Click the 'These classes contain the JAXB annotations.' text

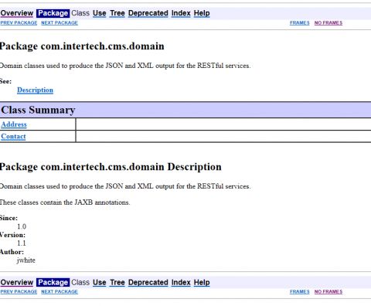(65, 202)
